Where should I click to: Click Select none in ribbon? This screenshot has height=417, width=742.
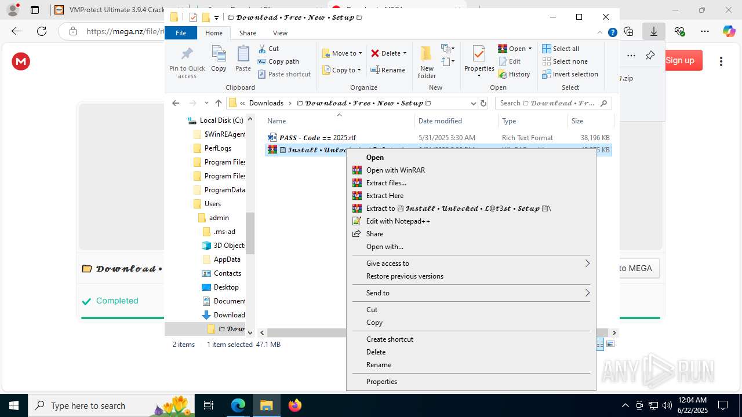tap(565, 61)
